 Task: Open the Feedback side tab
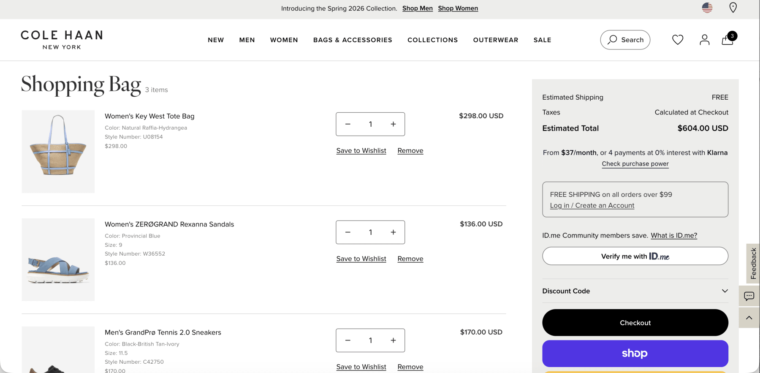(x=753, y=264)
